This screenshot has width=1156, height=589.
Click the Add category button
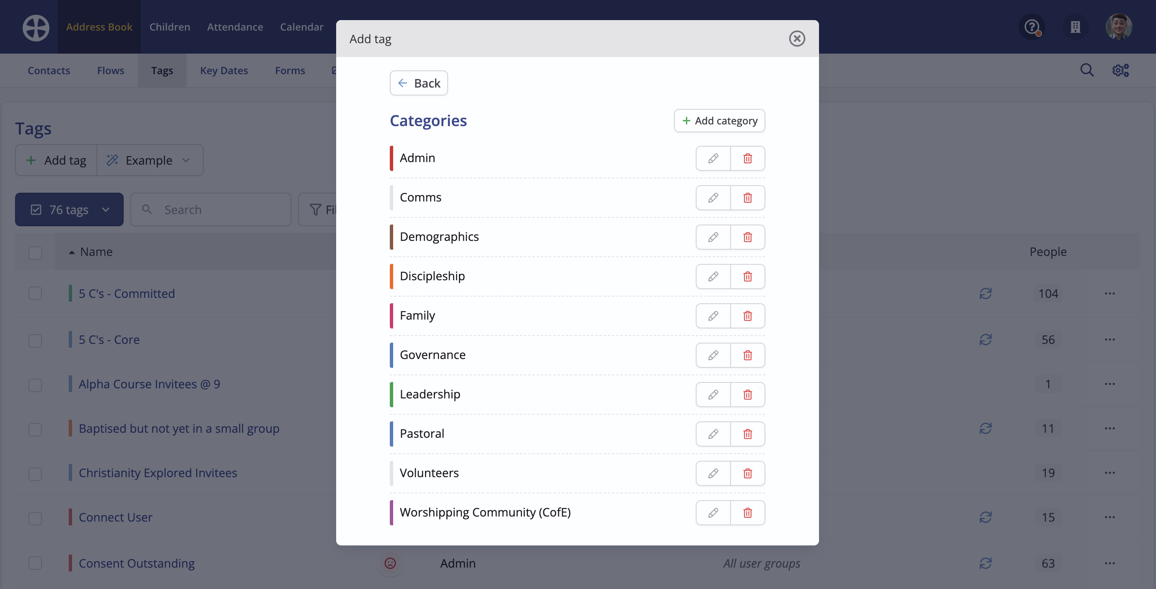719,121
